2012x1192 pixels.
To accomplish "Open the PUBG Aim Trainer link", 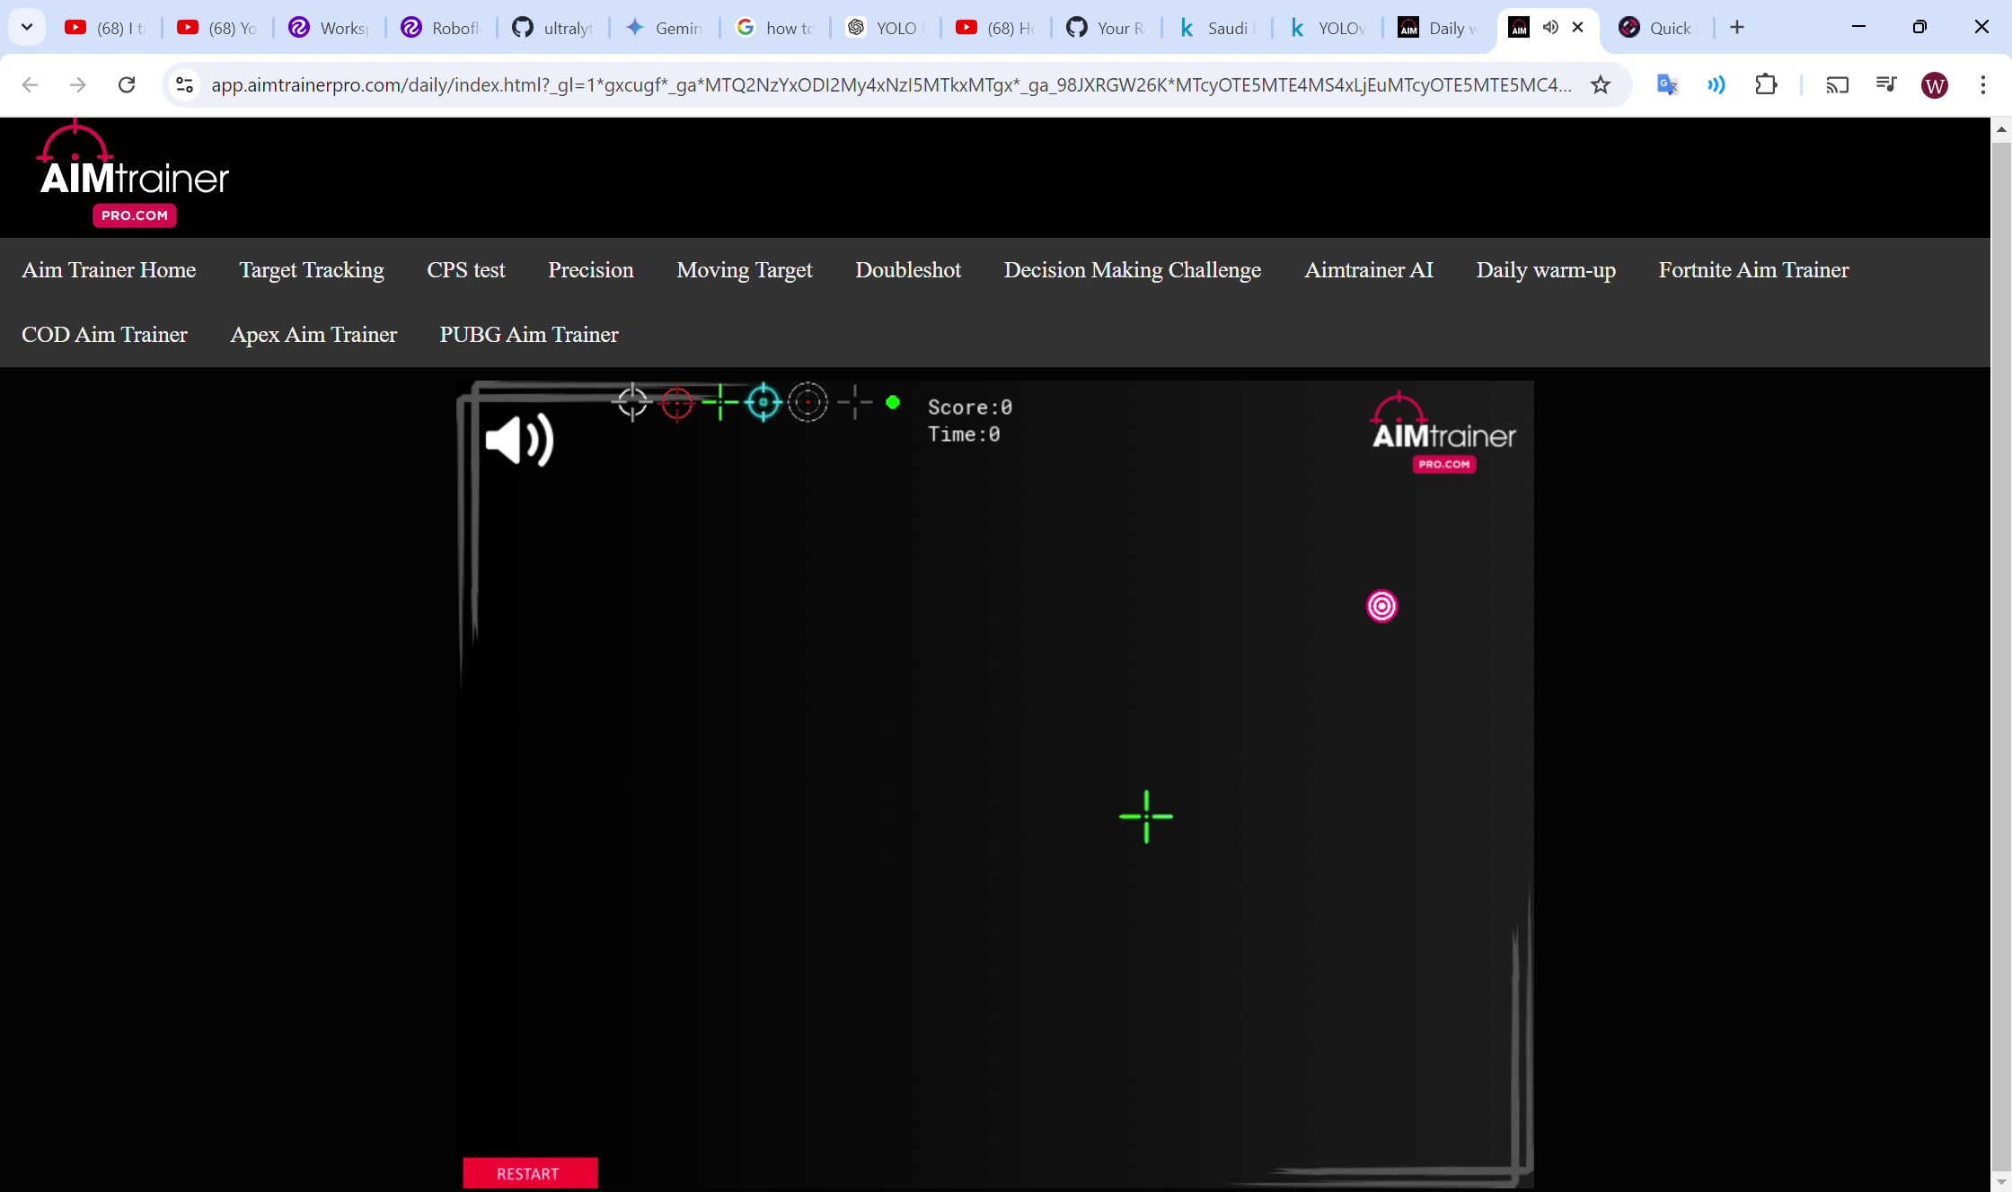I will (528, 335).
